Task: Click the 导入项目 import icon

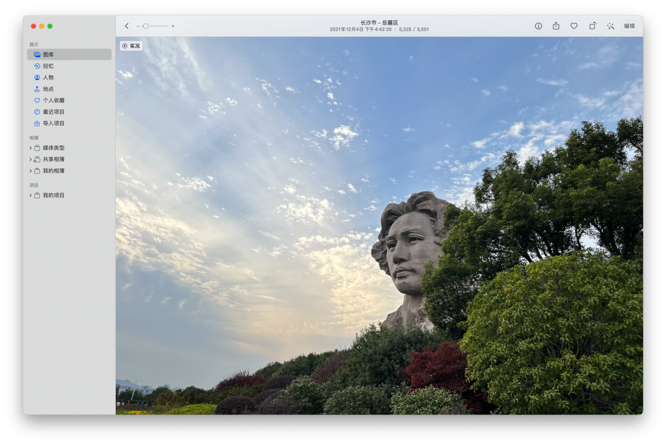Action: [x=37, y=123]
